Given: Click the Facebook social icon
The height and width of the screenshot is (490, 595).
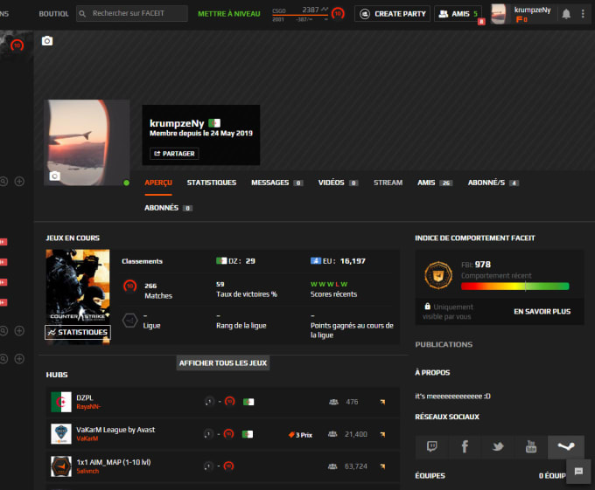Looking at the screenshot, I should [465, 447].
